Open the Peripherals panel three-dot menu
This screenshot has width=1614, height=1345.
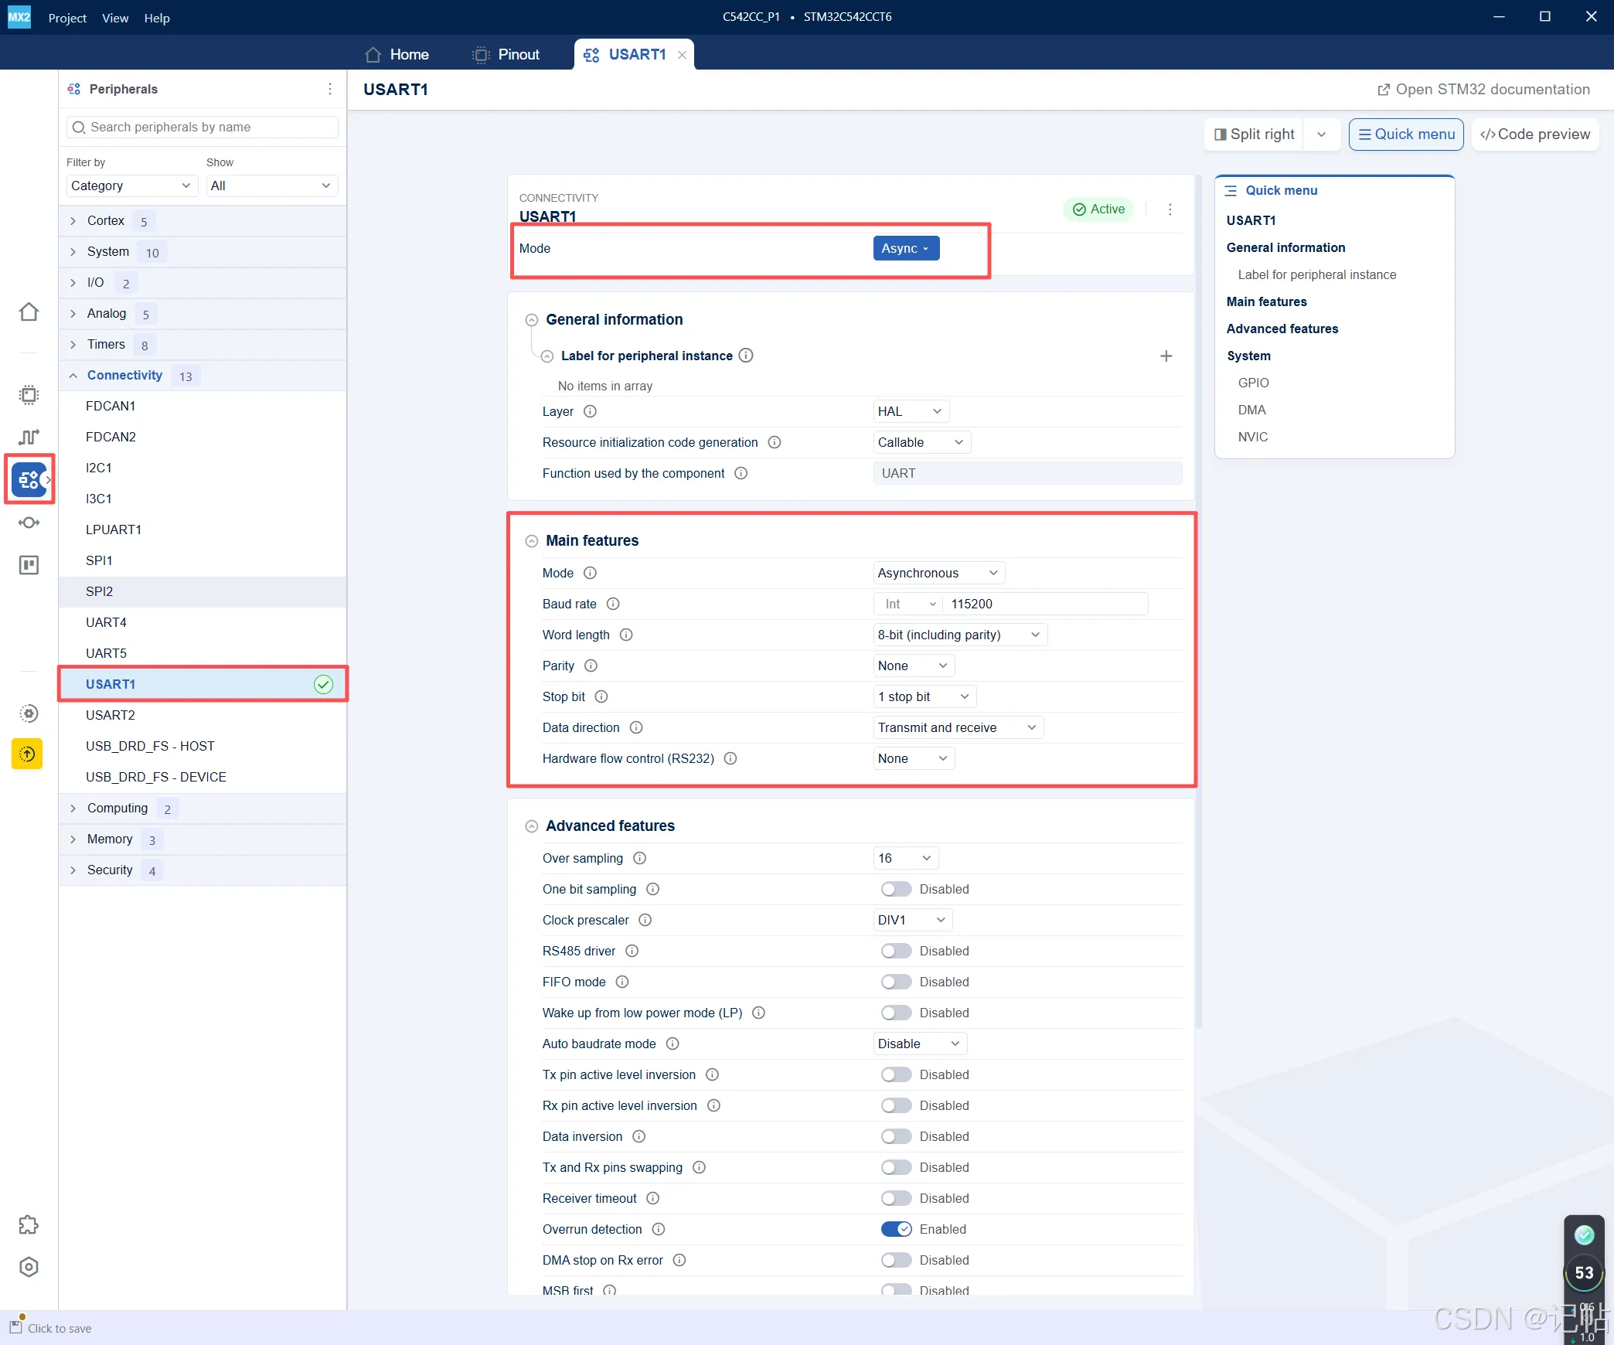pyautogui.click(x=330, y=89)
